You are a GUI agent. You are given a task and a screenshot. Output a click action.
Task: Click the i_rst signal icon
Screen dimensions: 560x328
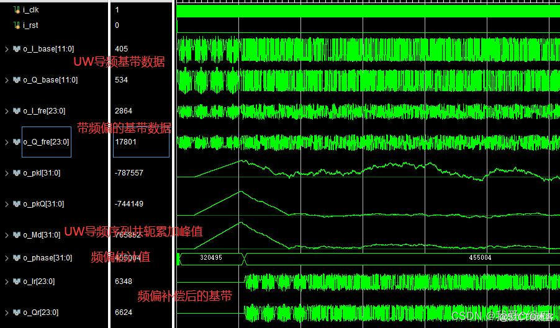click(16, 25)
